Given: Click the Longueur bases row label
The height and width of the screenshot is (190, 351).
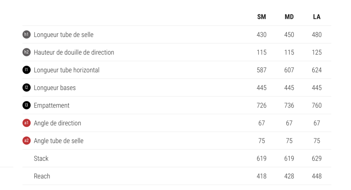Looking at the screenshot, I should (x=55, y=88).
